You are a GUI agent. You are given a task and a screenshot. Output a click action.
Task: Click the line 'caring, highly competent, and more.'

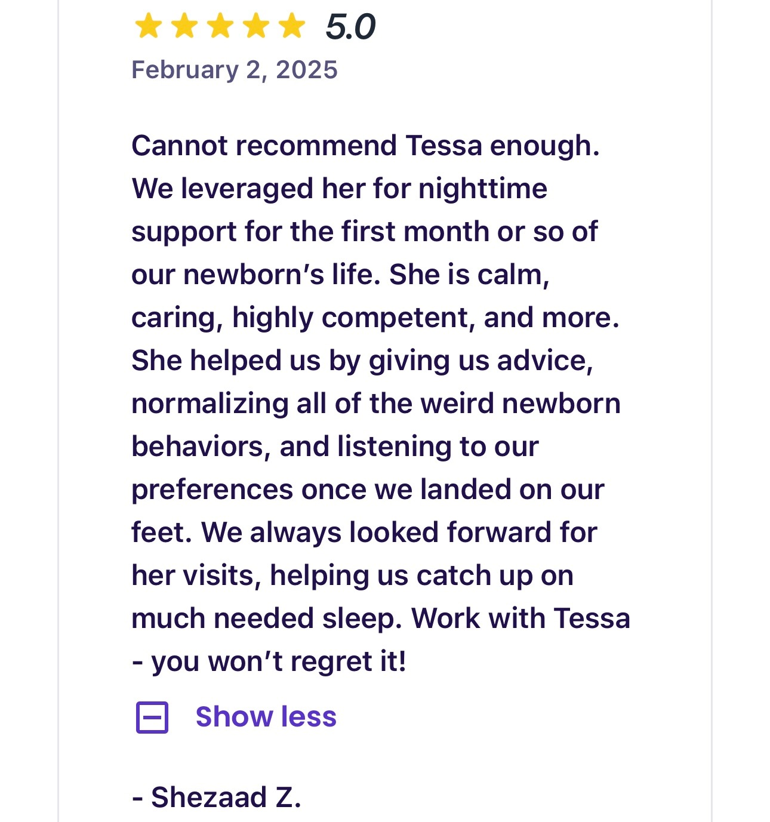tap(375, 318)
